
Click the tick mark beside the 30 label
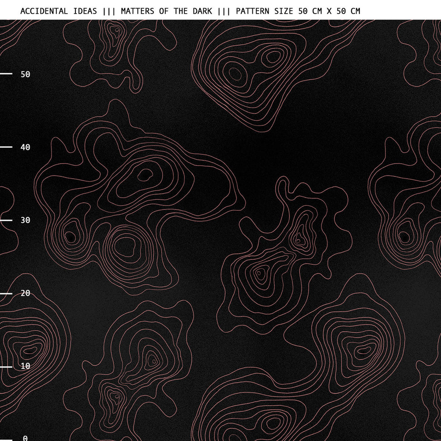coord(6,220)
